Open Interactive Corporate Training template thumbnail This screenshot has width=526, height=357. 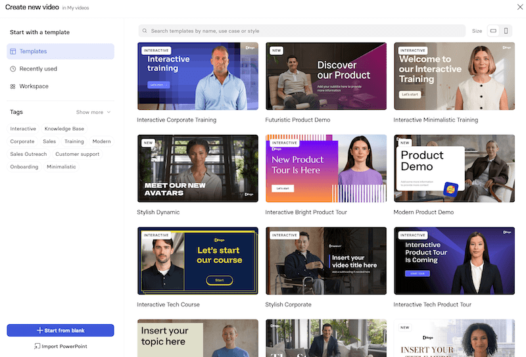(198, 76)
